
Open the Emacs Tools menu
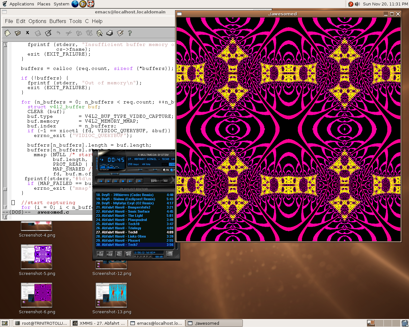(x=75, y=21)
